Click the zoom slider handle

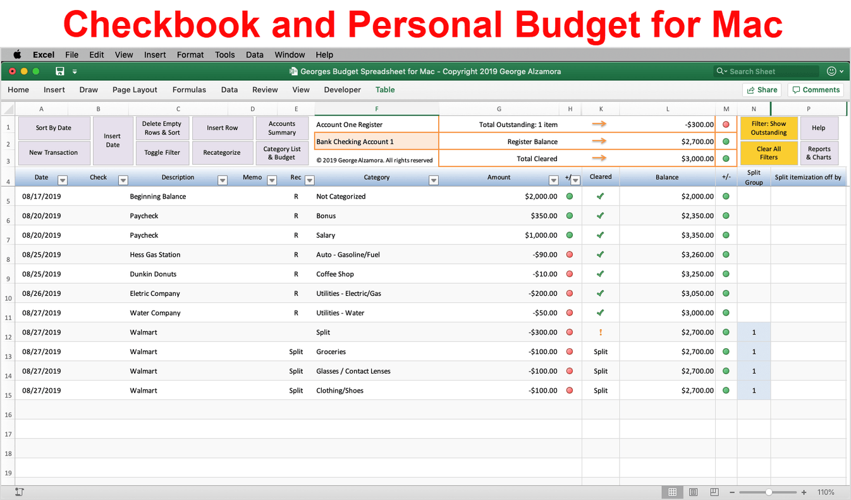(768, 492)
